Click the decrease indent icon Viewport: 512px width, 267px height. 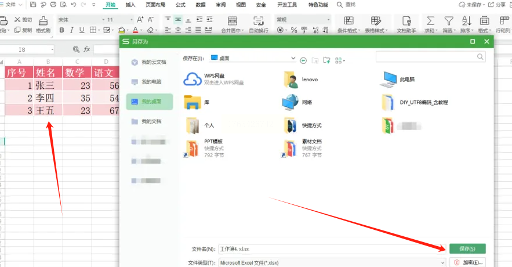(x=199, y=20)
